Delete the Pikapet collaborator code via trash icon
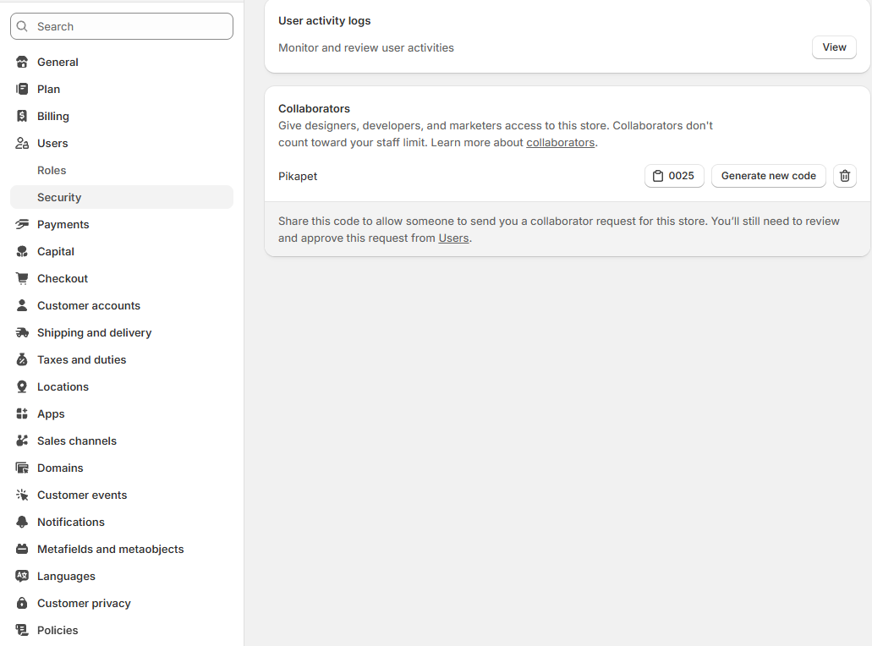The image size is (872, 646). 844,176
